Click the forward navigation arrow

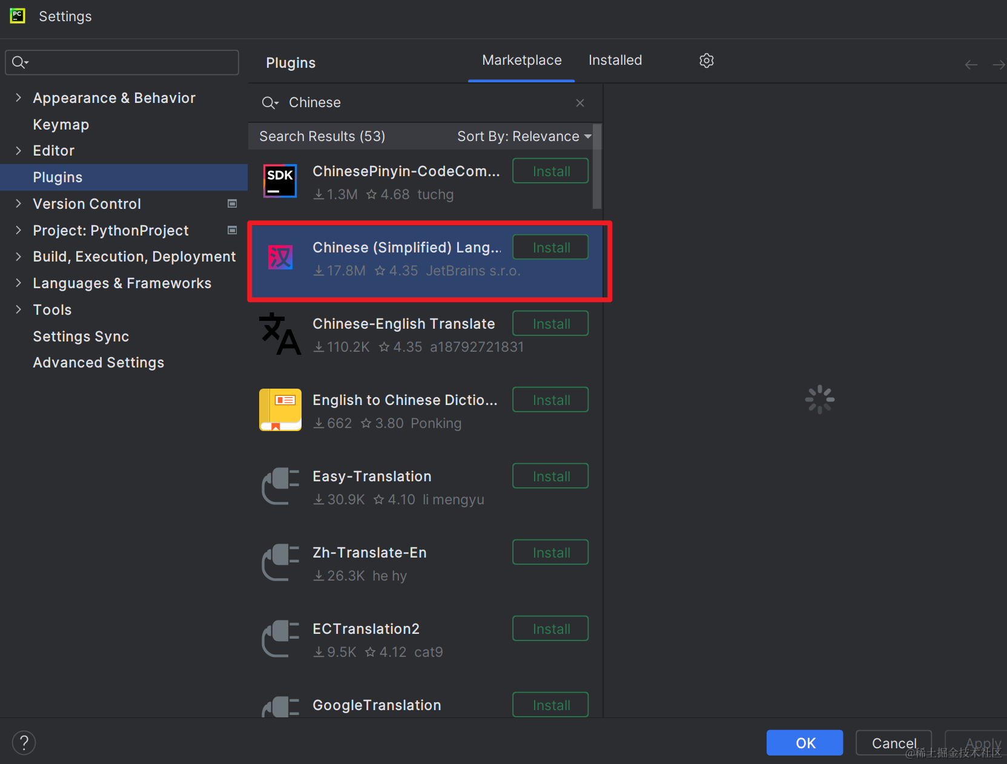pyautogui.click(x=999, y=65)
